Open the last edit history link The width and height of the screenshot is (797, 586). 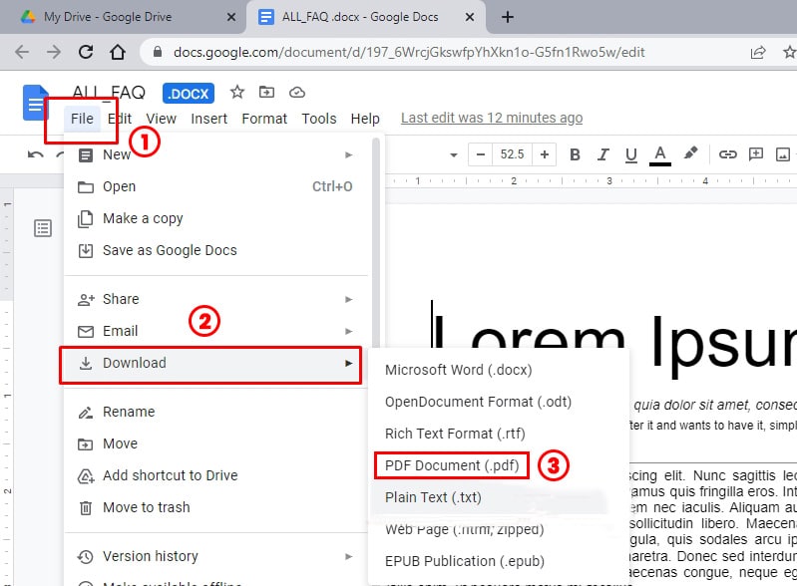coord(492,118)
